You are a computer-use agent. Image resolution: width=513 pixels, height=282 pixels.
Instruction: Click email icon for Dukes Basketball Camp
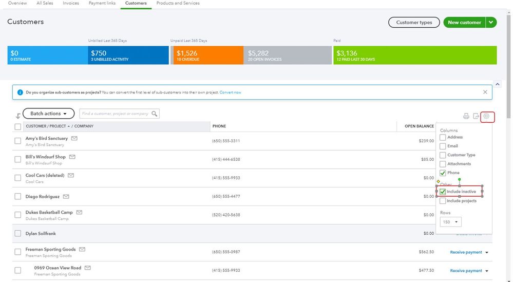click(x=79, y=212)
